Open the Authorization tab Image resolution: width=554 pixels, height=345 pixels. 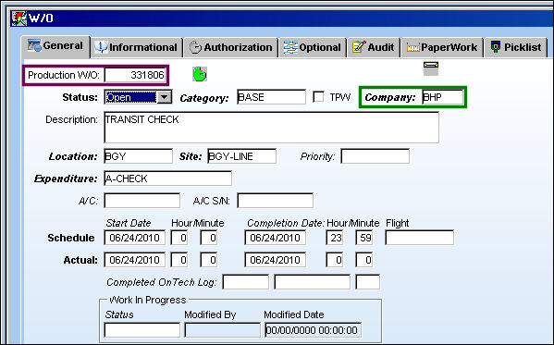[231, 47]
